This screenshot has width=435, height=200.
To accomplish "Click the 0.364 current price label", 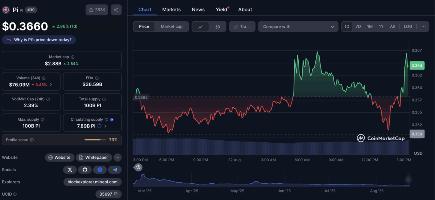I will 417,66.
